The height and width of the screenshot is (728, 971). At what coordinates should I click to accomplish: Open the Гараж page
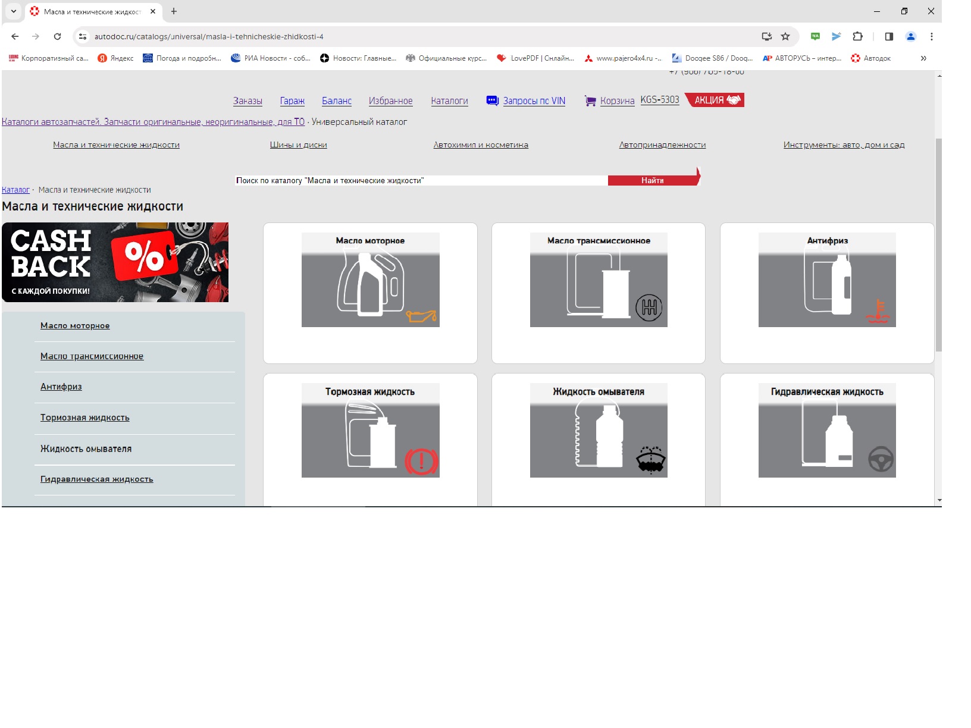292,101
